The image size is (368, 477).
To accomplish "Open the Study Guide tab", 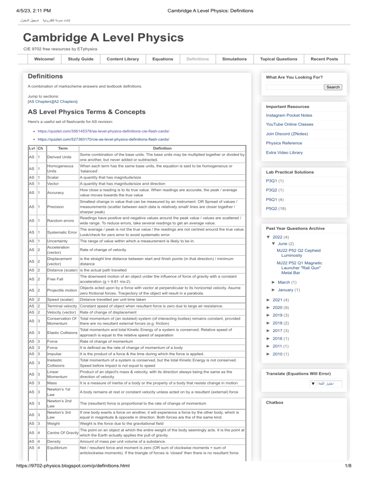I will [80, 59].
